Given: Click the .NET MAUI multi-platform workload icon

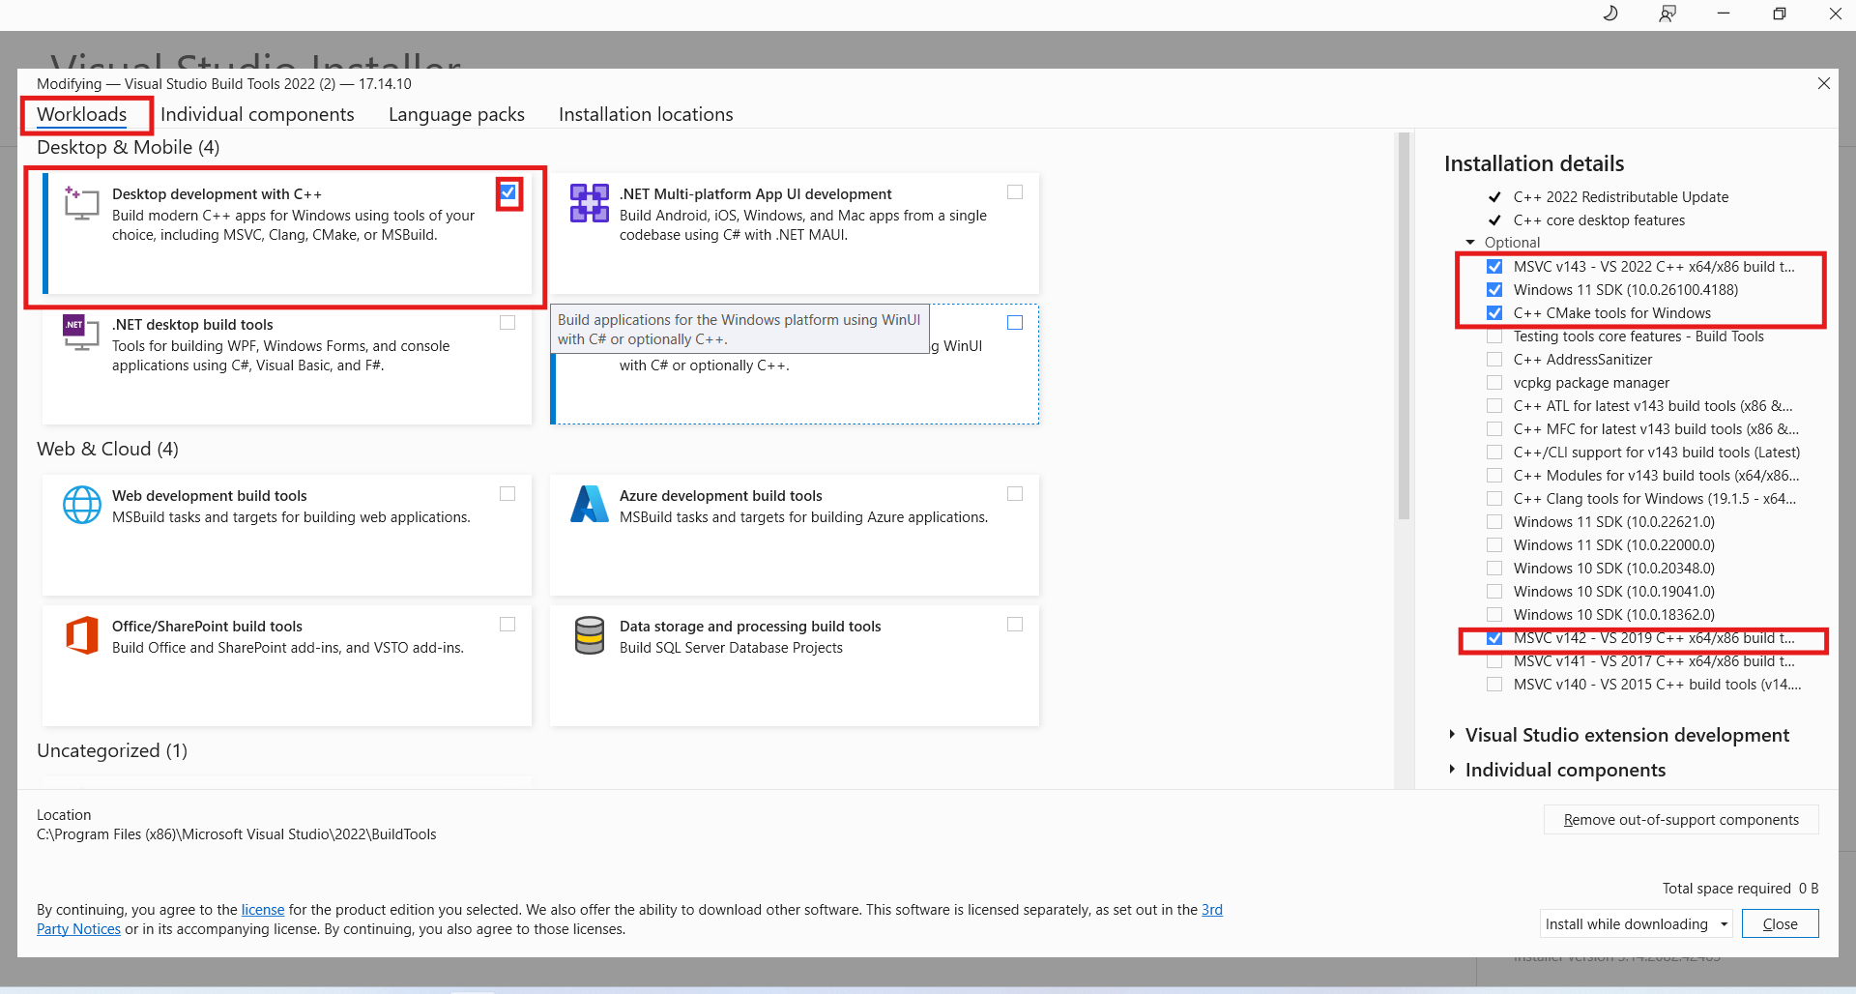Looking at the screenshot, I should (589, 203).
